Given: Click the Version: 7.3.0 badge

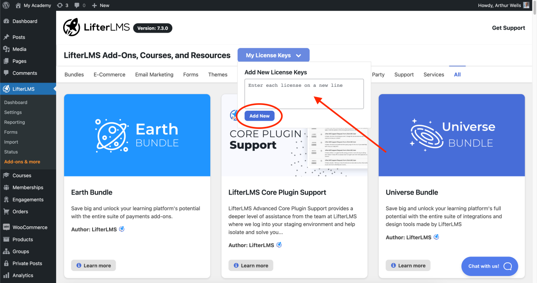Looking at the screenshot, I should [x=153, y=28].
